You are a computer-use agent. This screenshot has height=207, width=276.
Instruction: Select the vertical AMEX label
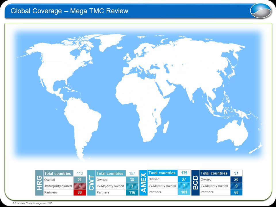pyautogui.click(x=143, y=183)
